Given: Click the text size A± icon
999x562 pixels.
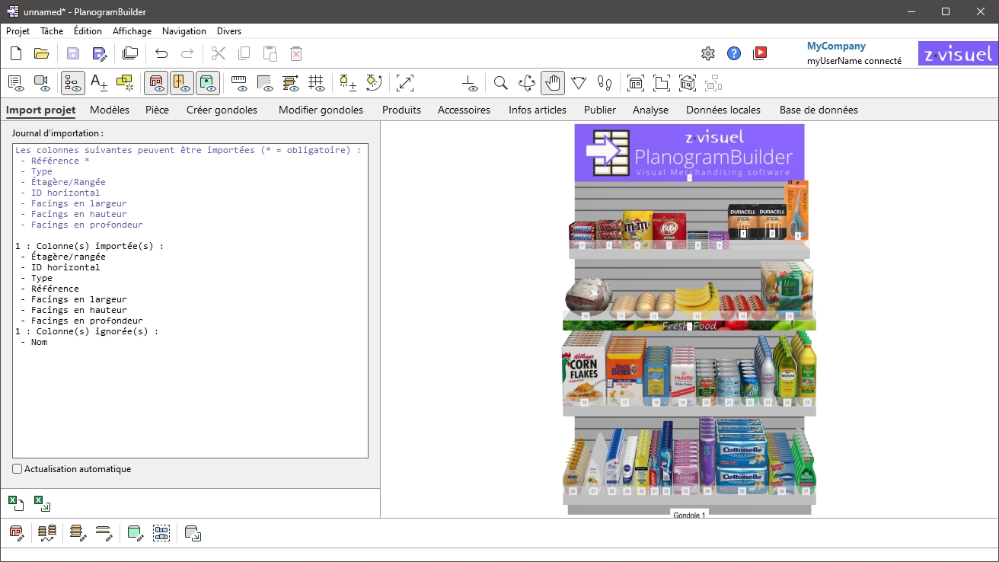Looking at the screenshot, I should point(99,83).
